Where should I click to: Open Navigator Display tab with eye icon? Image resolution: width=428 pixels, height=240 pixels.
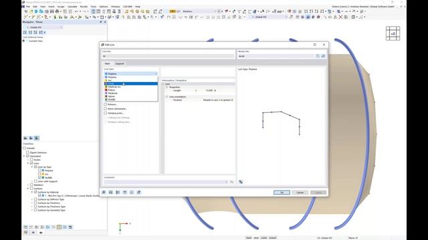33,233
